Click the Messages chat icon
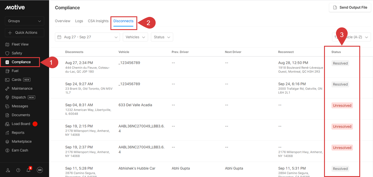 [x=7, y=106]
